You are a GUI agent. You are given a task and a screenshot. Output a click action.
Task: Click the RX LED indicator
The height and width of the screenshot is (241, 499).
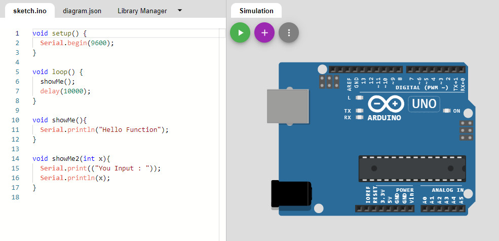(x=360, y=117)
